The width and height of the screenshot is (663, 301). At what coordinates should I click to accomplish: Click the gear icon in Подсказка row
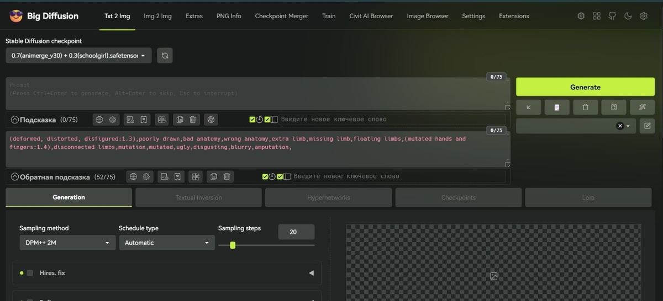click(x=112, y=119)
